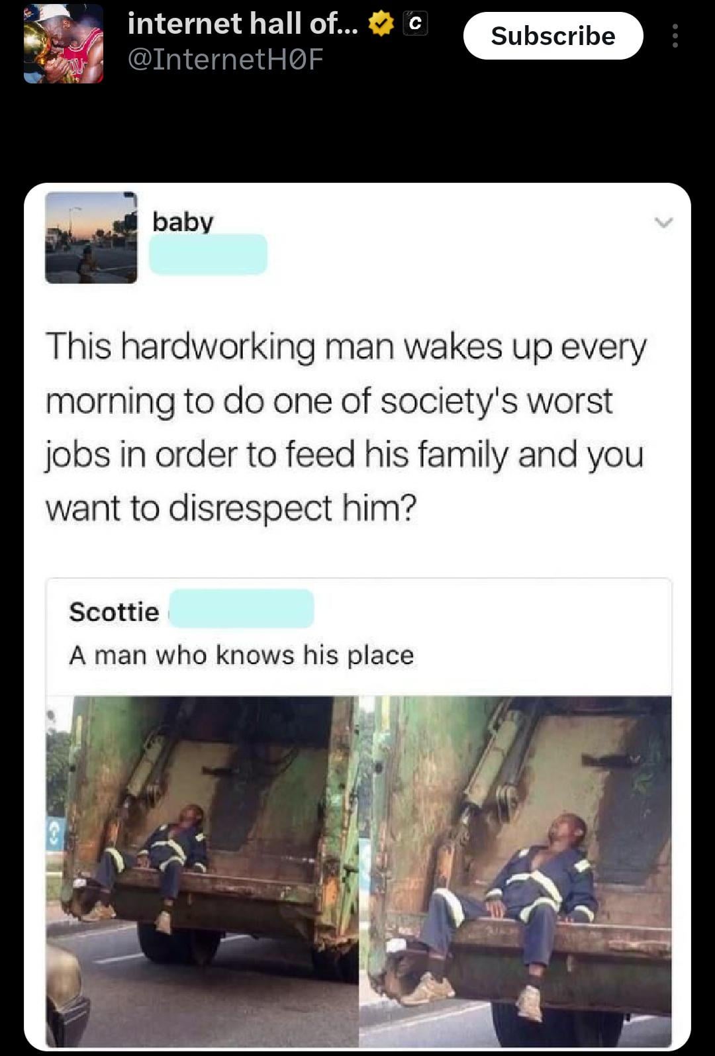Click the internet hall of fame display name
The width and height of the screenshot is (715, 1056).
(242, 24)
